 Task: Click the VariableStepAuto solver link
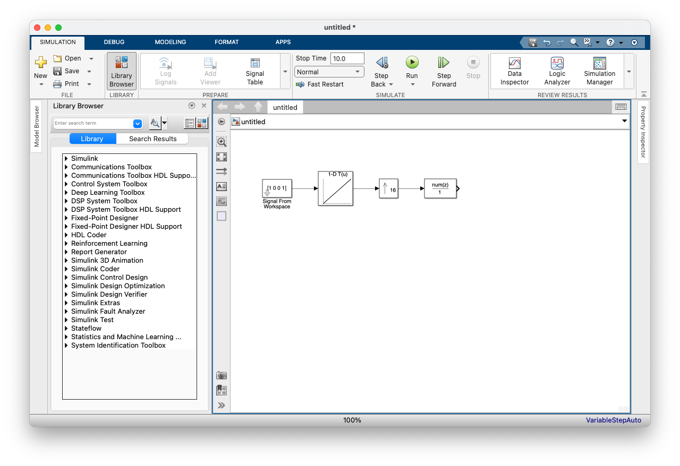614,420
